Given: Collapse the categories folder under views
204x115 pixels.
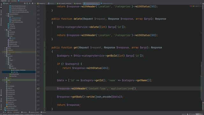Looking at the screenshot, I should (x=8, y=68).
